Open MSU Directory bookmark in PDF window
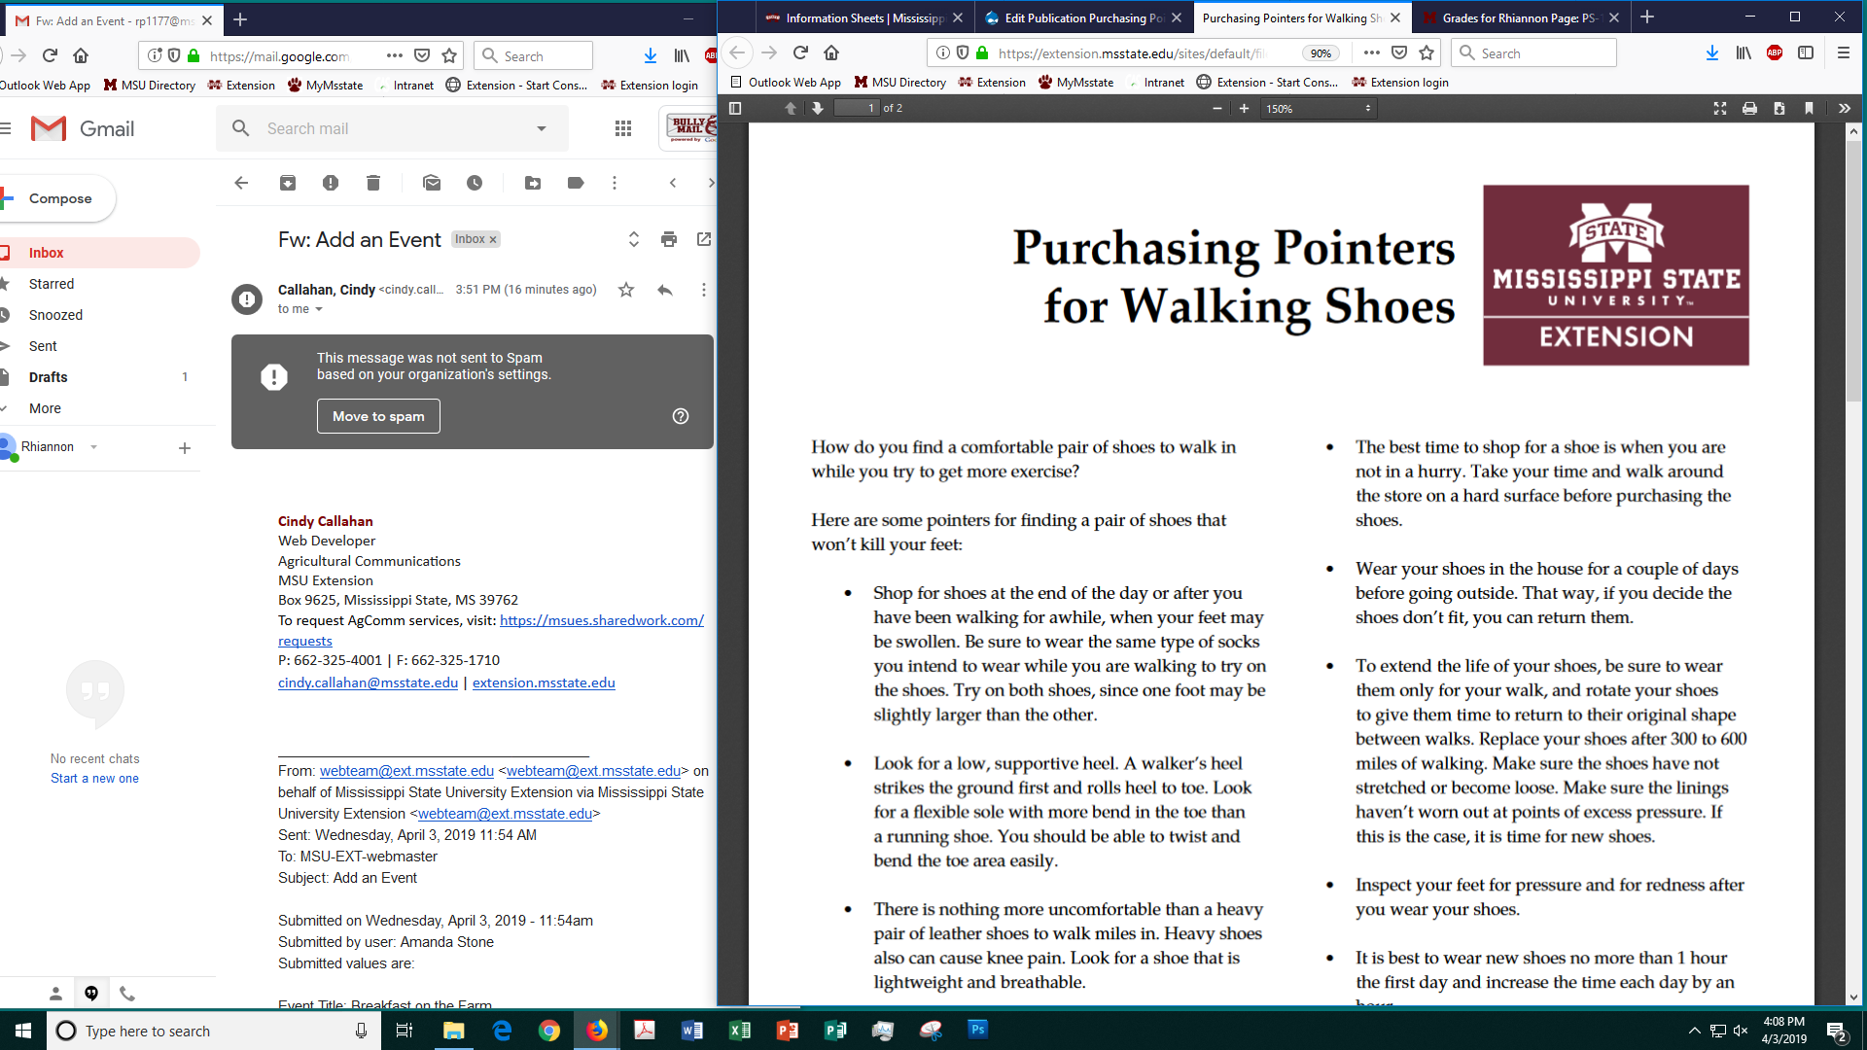The height and width of the screenshot is (1050, 1867). tap(899, 83)
